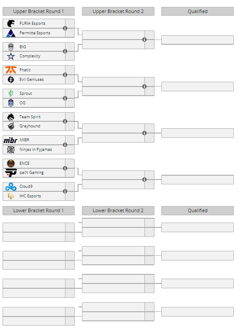Click the Cloud9 blue cloud logo
239x330 pixels.
(11, 187)
